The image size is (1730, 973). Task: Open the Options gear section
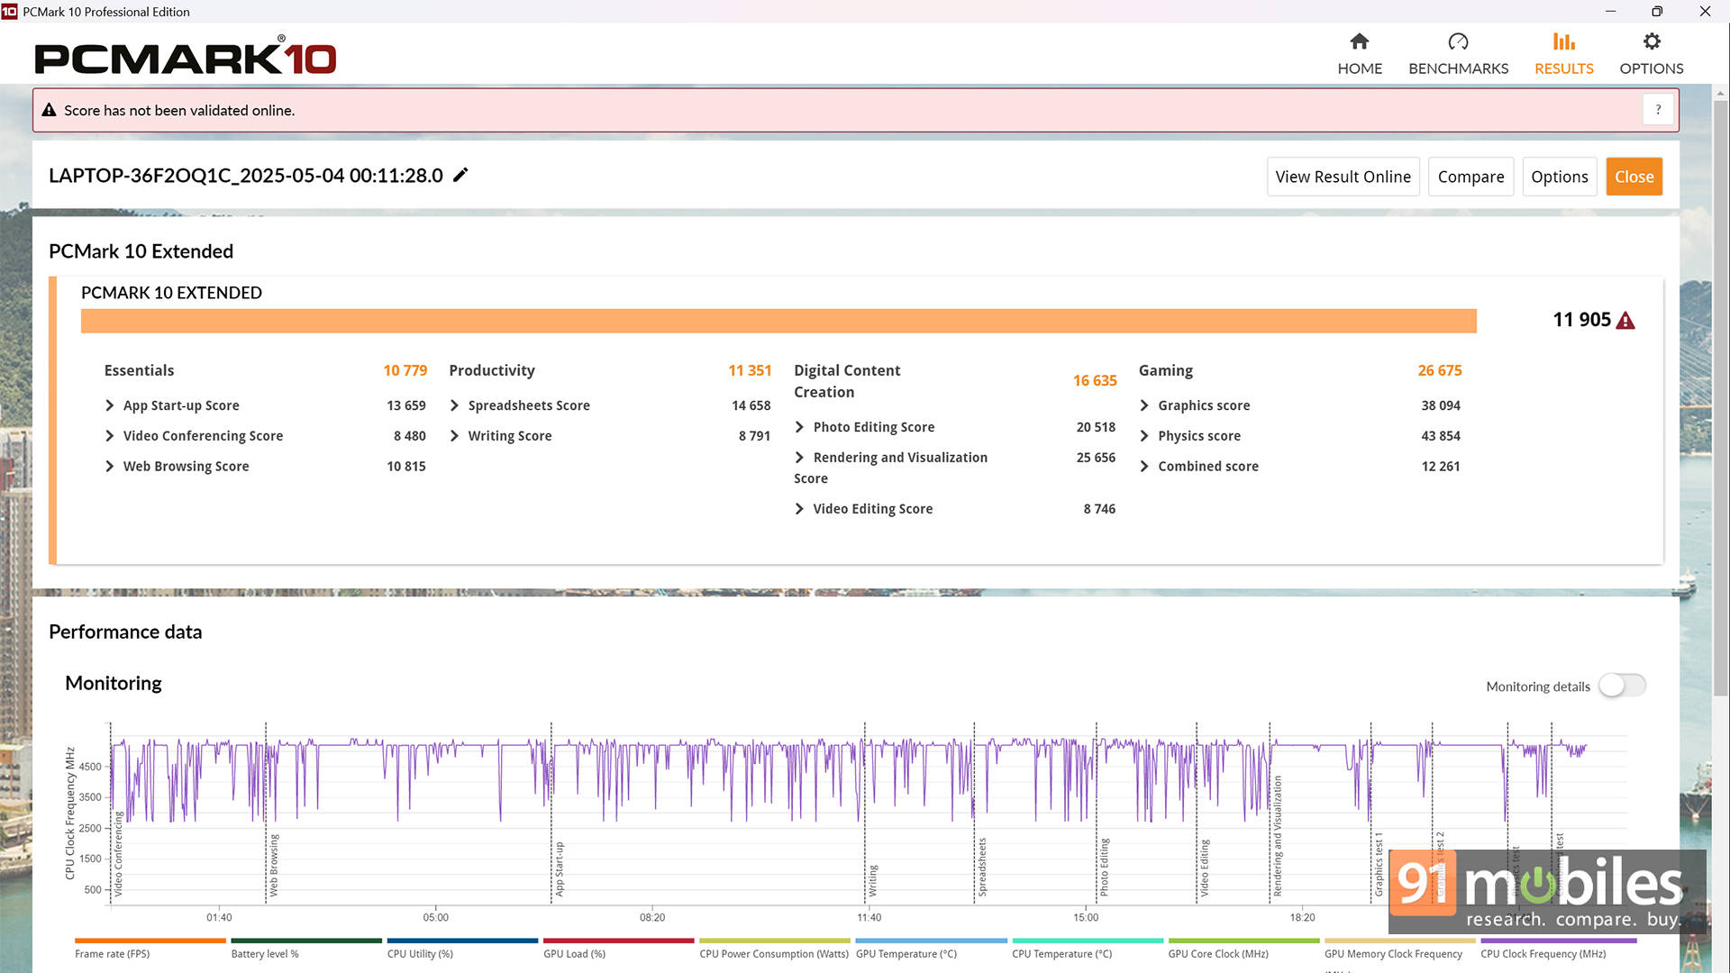click(x=1651, y=54)
